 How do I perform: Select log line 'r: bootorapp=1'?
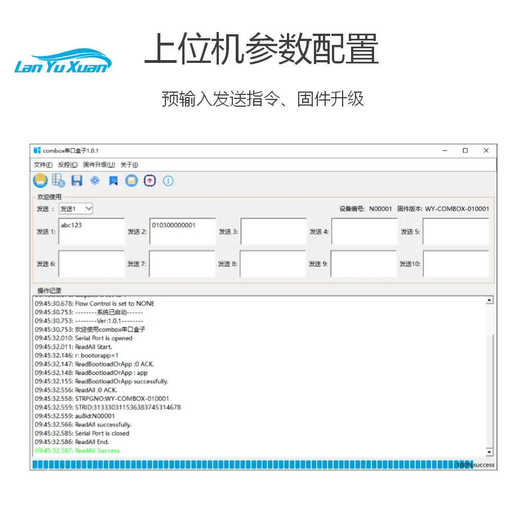click(77, 356)
